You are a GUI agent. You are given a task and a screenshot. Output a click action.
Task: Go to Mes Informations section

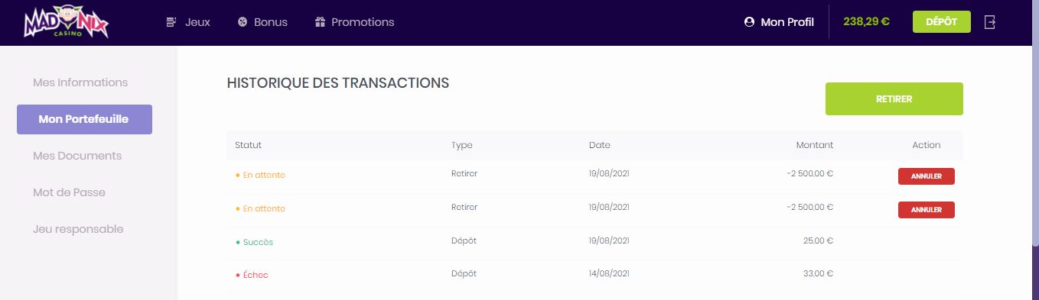80,82
